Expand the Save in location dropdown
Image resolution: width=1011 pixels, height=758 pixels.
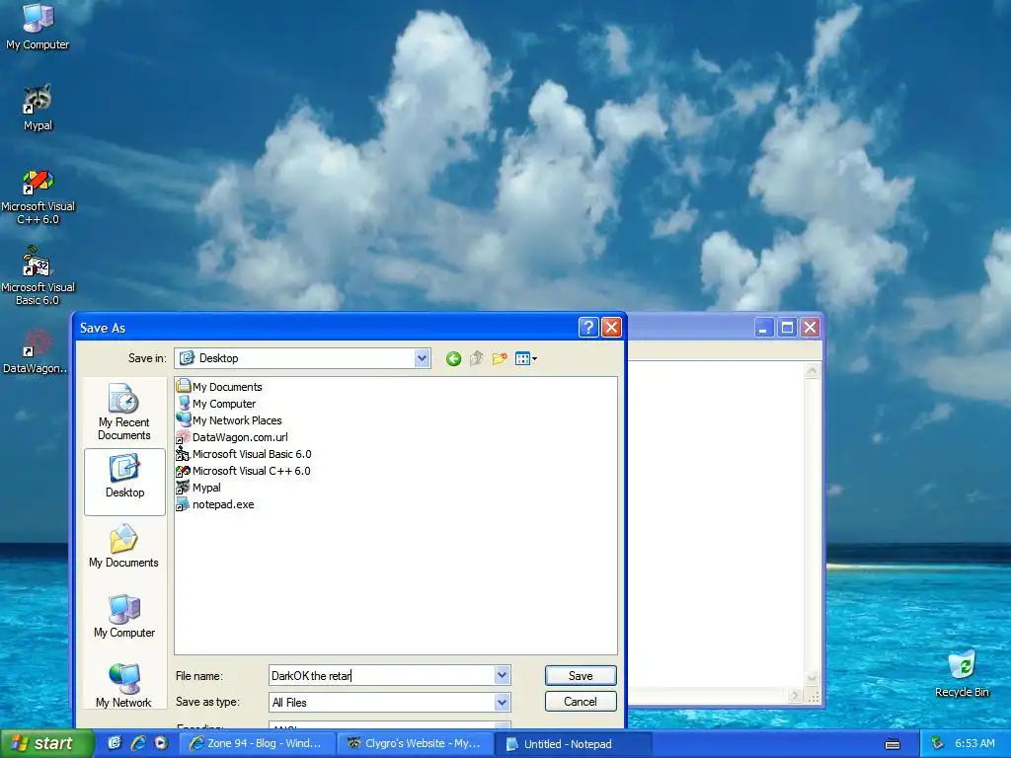423,358
